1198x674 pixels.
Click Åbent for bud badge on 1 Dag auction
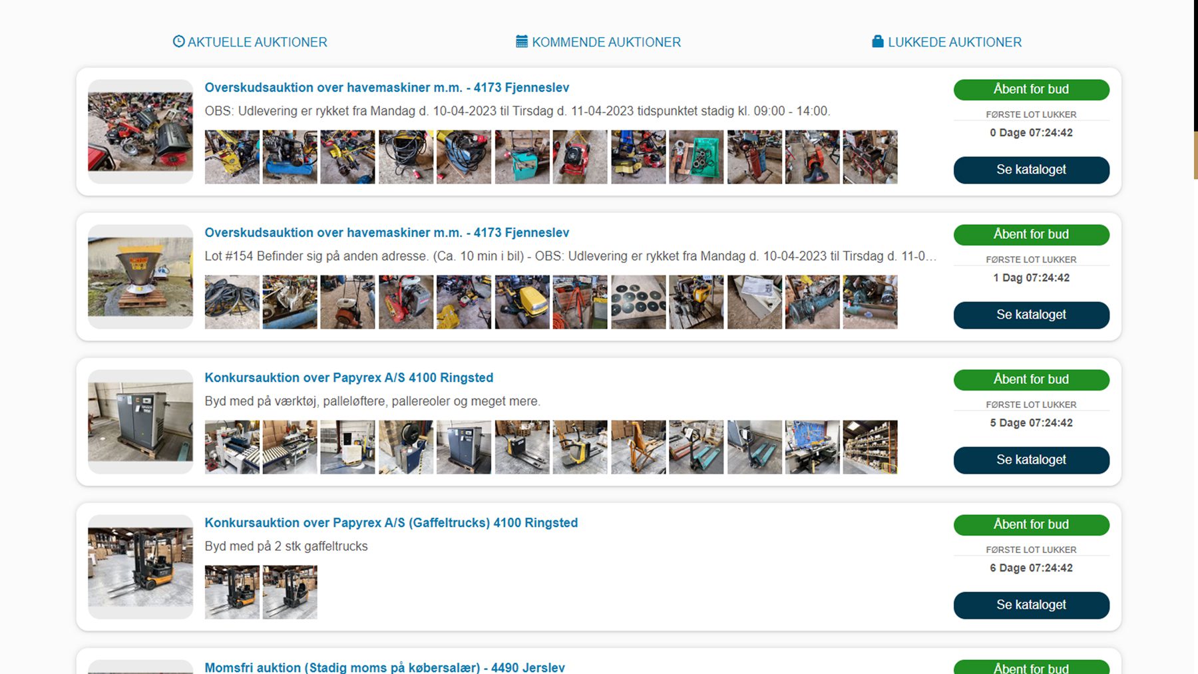coord(1031,234)
